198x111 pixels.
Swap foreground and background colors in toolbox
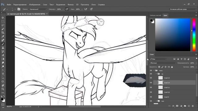[x=4, y=96]
